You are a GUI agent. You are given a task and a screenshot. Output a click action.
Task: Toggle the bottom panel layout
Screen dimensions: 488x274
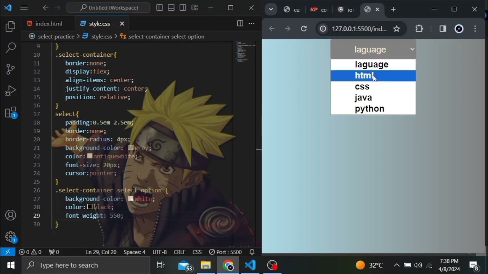tap(171, 8)
